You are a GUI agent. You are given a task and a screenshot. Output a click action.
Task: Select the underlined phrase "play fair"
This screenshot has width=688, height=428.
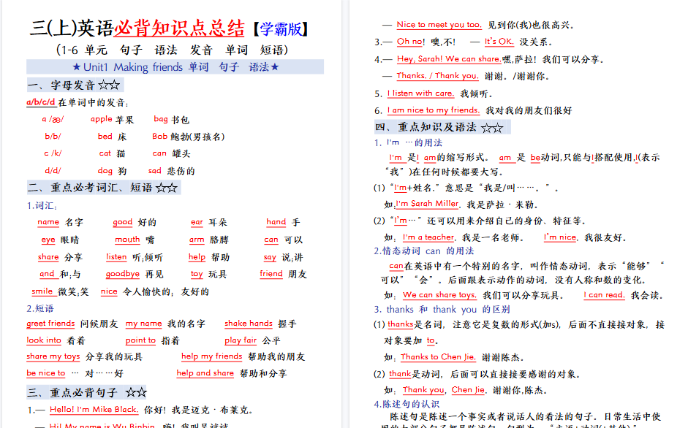click(x=241, y=340)
